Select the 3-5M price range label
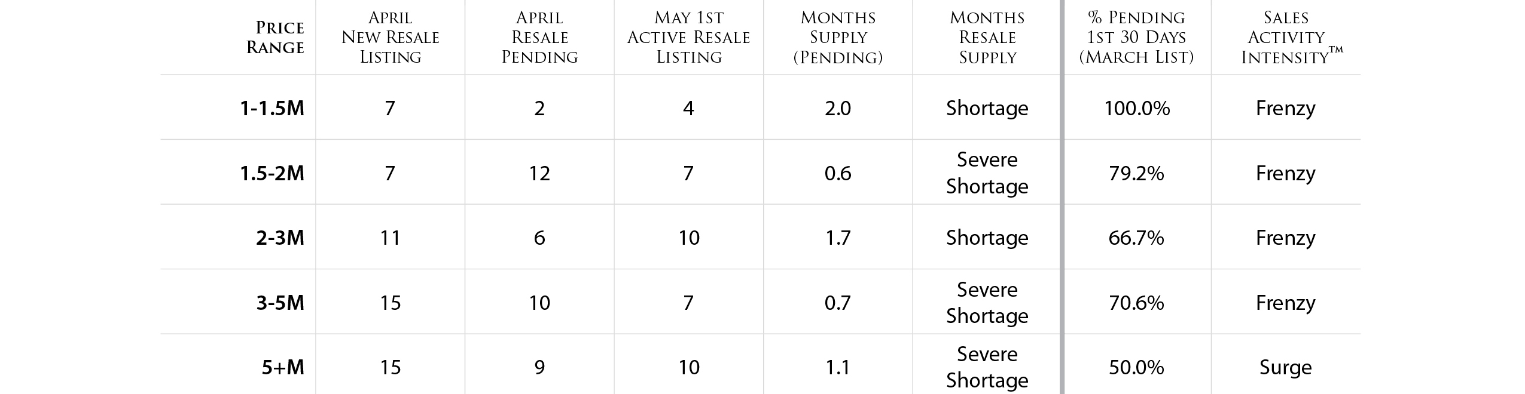The width and height of the screenshot is (1525, 394). pos(280,303)
